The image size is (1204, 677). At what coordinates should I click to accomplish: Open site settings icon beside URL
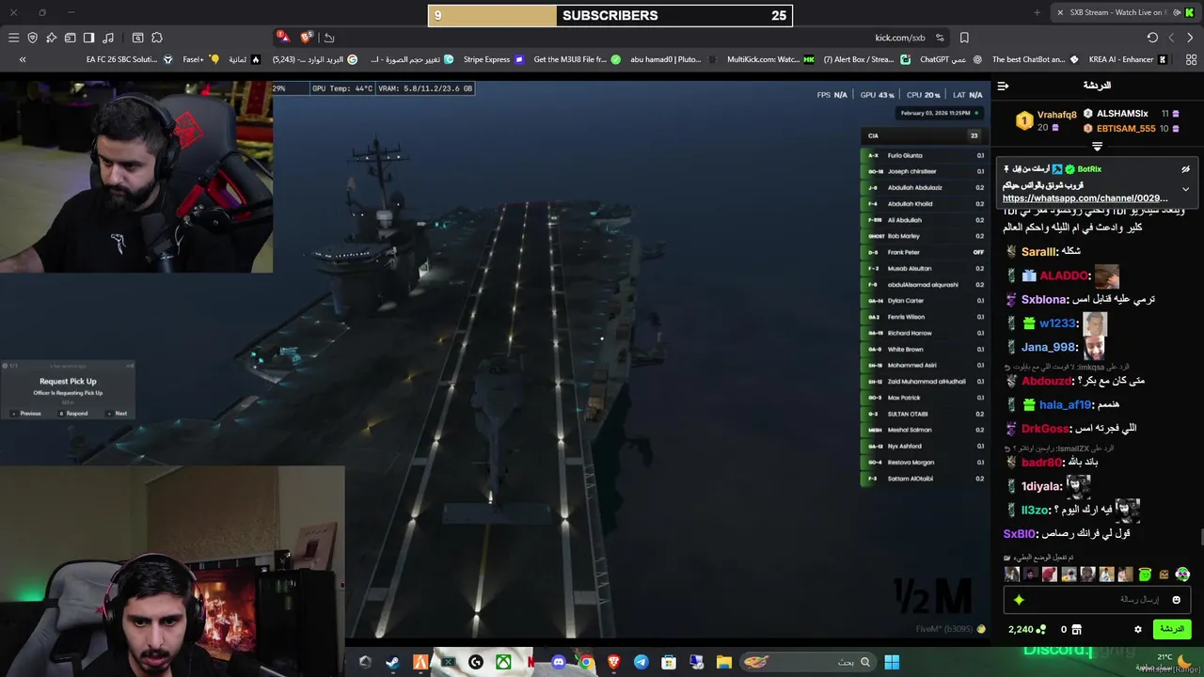pos(940,38)
